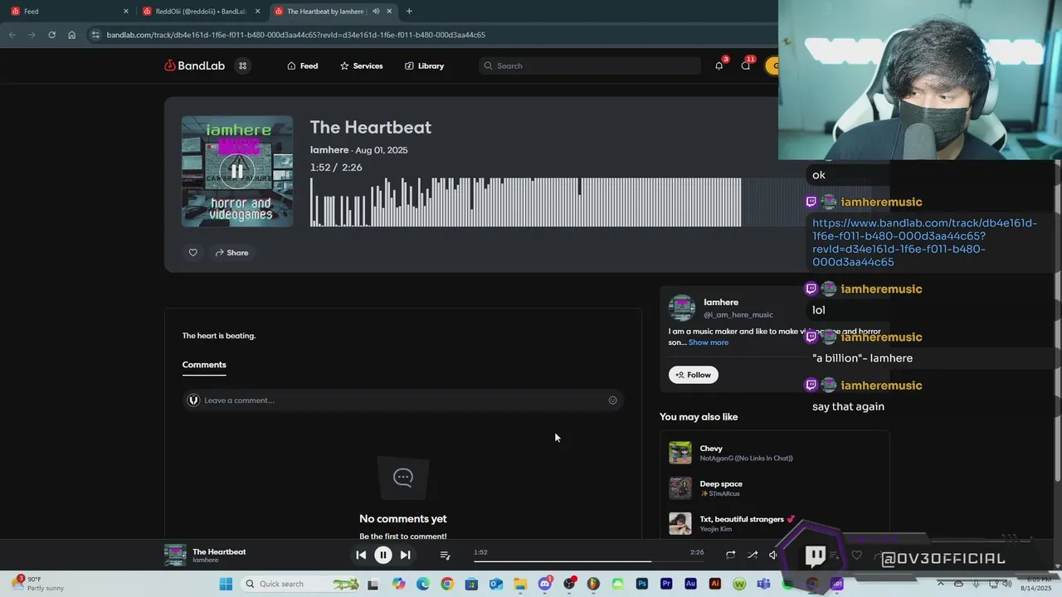Skip to the next track in player bar
Screen dimensions: 1062x597
click(x=405, y=556)
